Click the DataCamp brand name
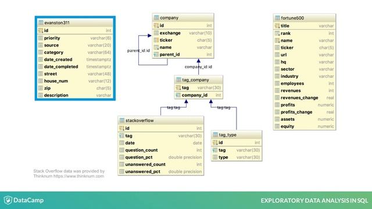 tap(28, 200)
